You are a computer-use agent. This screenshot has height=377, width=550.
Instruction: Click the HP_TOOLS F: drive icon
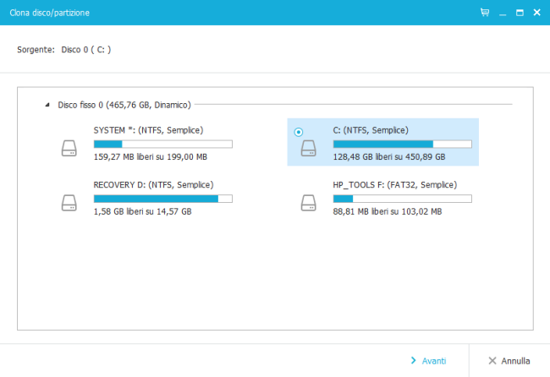[309, 203]
